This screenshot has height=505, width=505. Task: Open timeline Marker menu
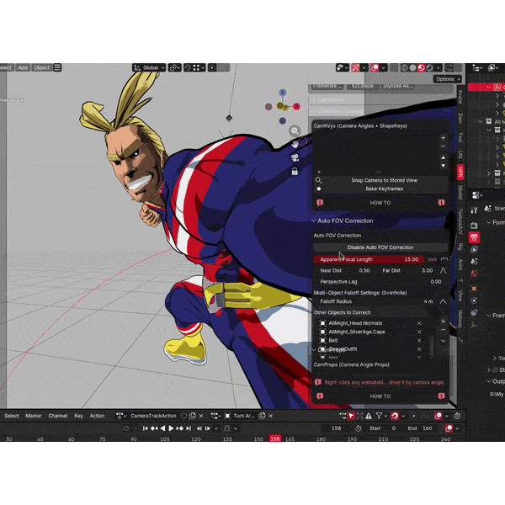click(x=34, y=416)
